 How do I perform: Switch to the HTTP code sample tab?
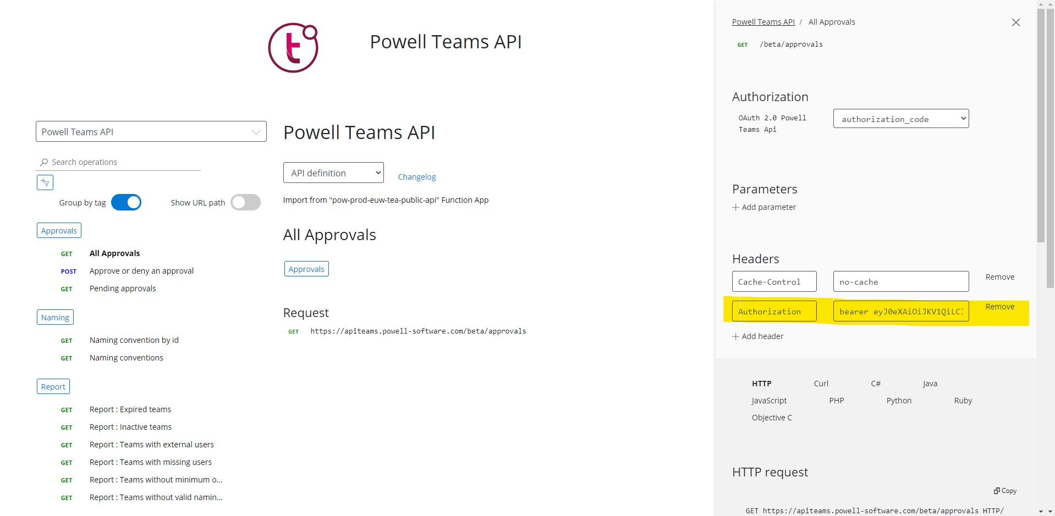point(762,384)
